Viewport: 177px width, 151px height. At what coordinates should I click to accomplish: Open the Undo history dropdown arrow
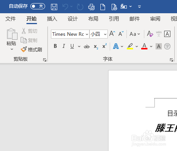72,6
